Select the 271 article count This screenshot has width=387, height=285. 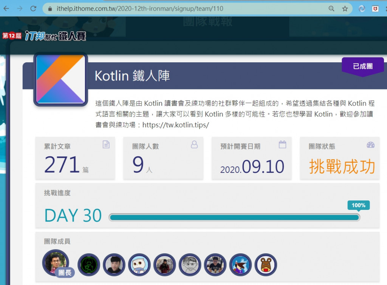[x=62, y=165]
